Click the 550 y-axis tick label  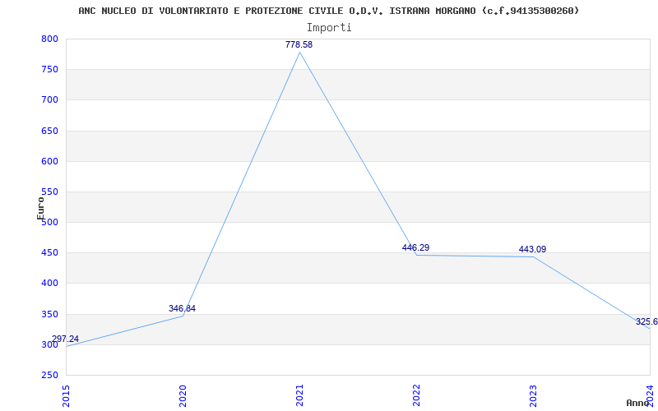pyautogui.click(x=49, y=192)
